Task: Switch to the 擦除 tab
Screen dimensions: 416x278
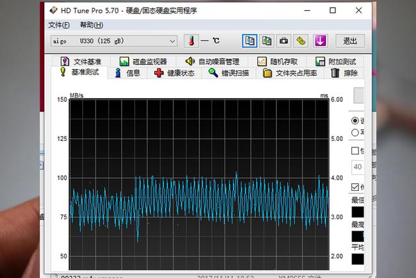Action: [x=344, y=73]
